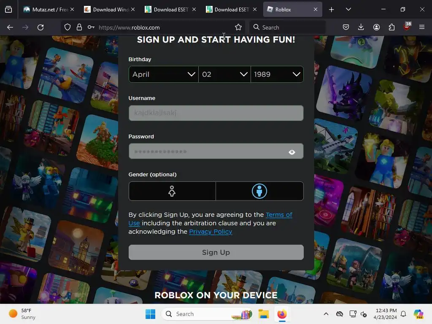Open the Windows Start menu
Viewport: 432px width, 324px height.
click(151, 314)
